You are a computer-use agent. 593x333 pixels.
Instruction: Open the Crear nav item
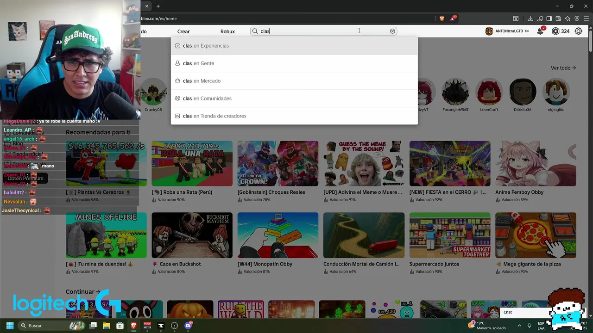(183, 31)
